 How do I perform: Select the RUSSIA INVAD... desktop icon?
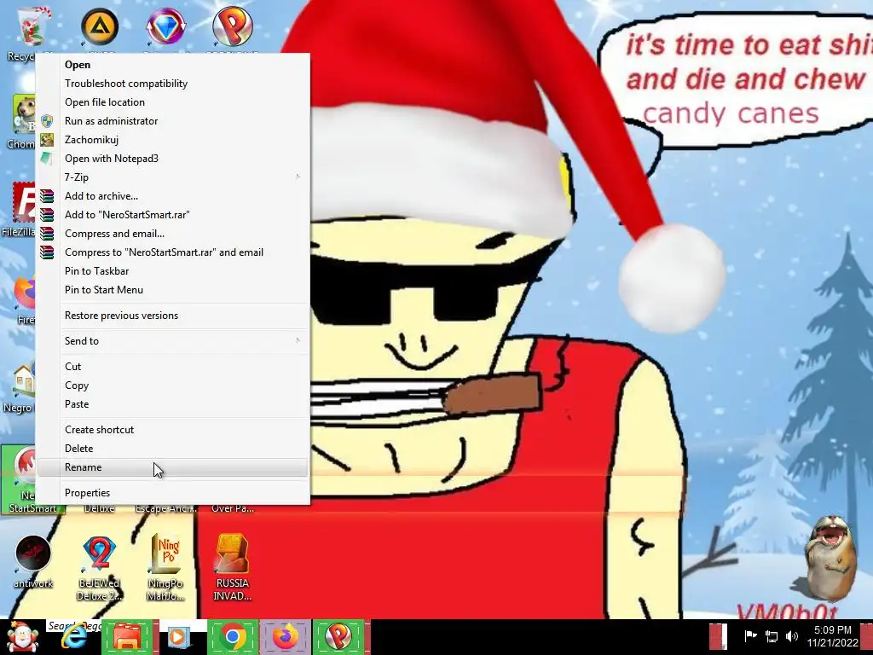(x=232, y=567)
